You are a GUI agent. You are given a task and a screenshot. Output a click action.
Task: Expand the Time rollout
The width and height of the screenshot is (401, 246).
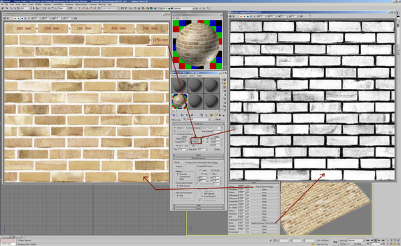198,205
